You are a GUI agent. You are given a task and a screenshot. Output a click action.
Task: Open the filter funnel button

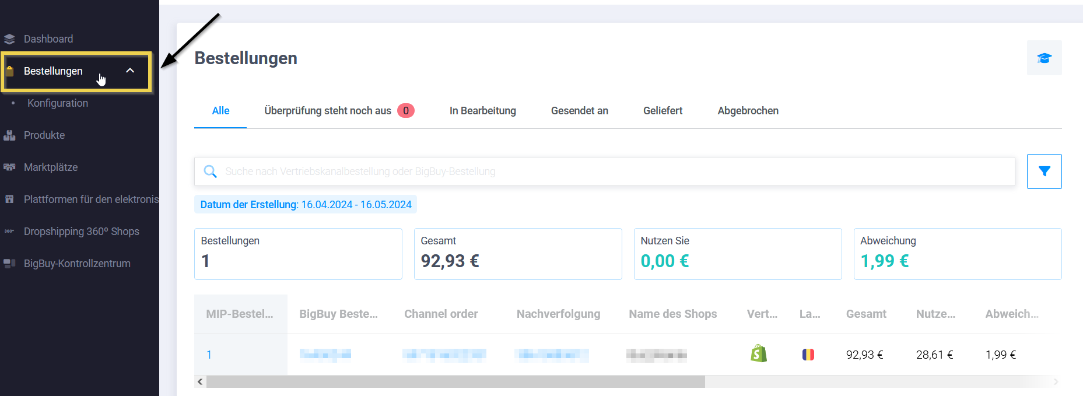[x=1044, y=171]
